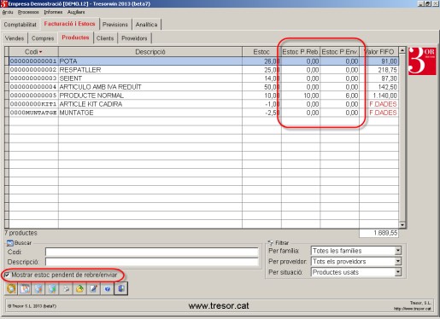The height and width of the screenshot is (319, 440).
Task: Open help via the blue question-mark icon
Action: [107, 289]
